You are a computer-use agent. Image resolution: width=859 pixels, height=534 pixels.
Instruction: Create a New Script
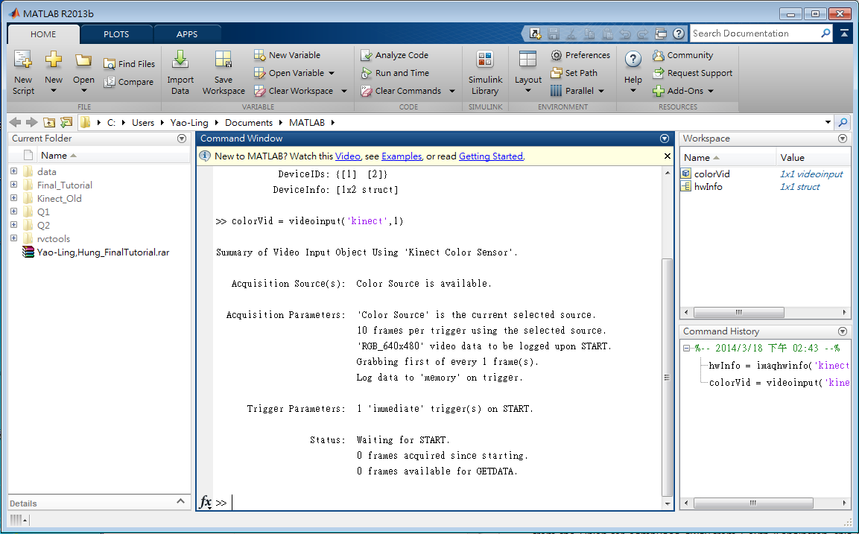click(23, 72)
